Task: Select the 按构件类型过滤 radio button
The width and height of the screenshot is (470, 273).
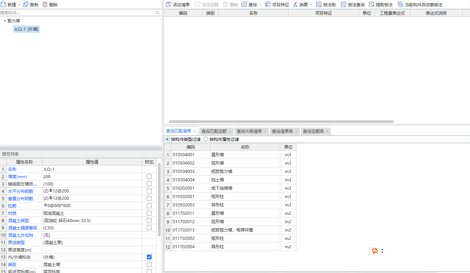Action: tap(167, 139)
